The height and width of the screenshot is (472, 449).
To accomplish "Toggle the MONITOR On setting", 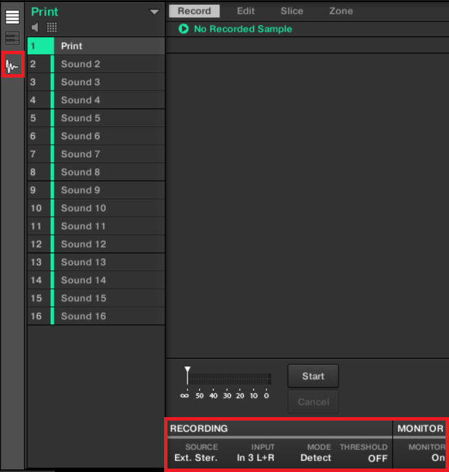I will 438,458.
